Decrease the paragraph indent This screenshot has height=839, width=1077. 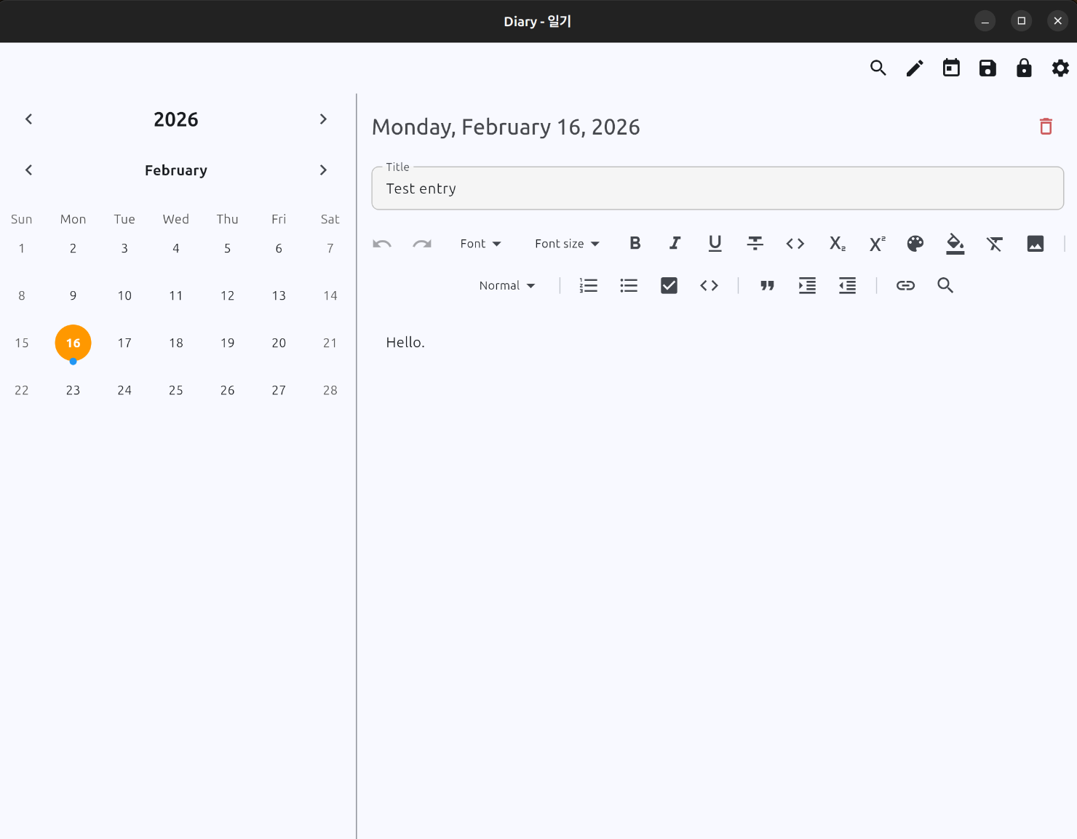click(847, 286)
